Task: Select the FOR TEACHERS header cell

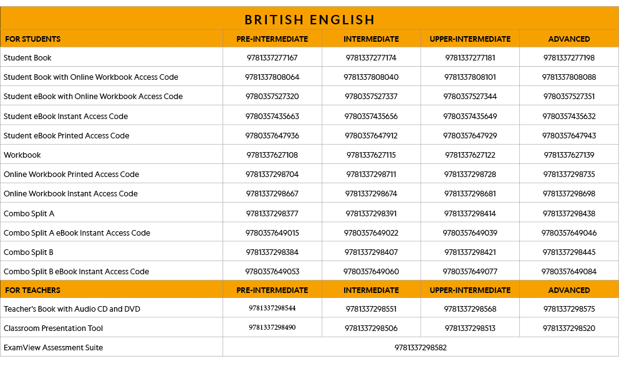Action: click(x=32, y=290)
